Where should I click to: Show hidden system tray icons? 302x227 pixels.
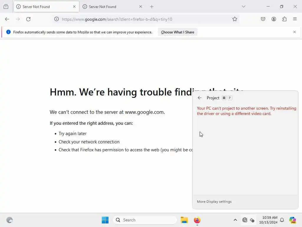[x=235, y=220]
